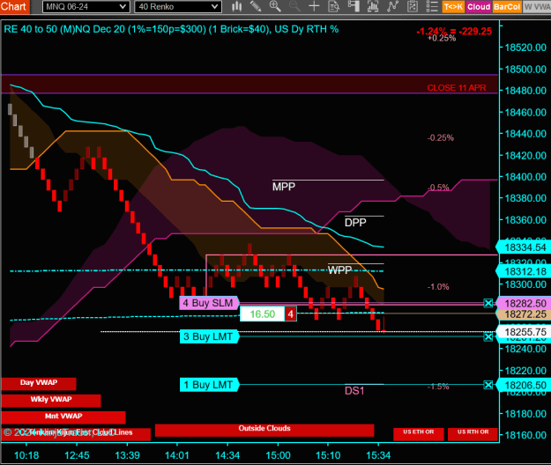
Task: Cancel the 1 Buy LMT order X
Action: (488, 385)
